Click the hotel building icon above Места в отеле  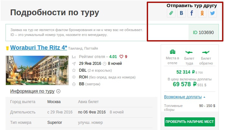click(173, 52)
